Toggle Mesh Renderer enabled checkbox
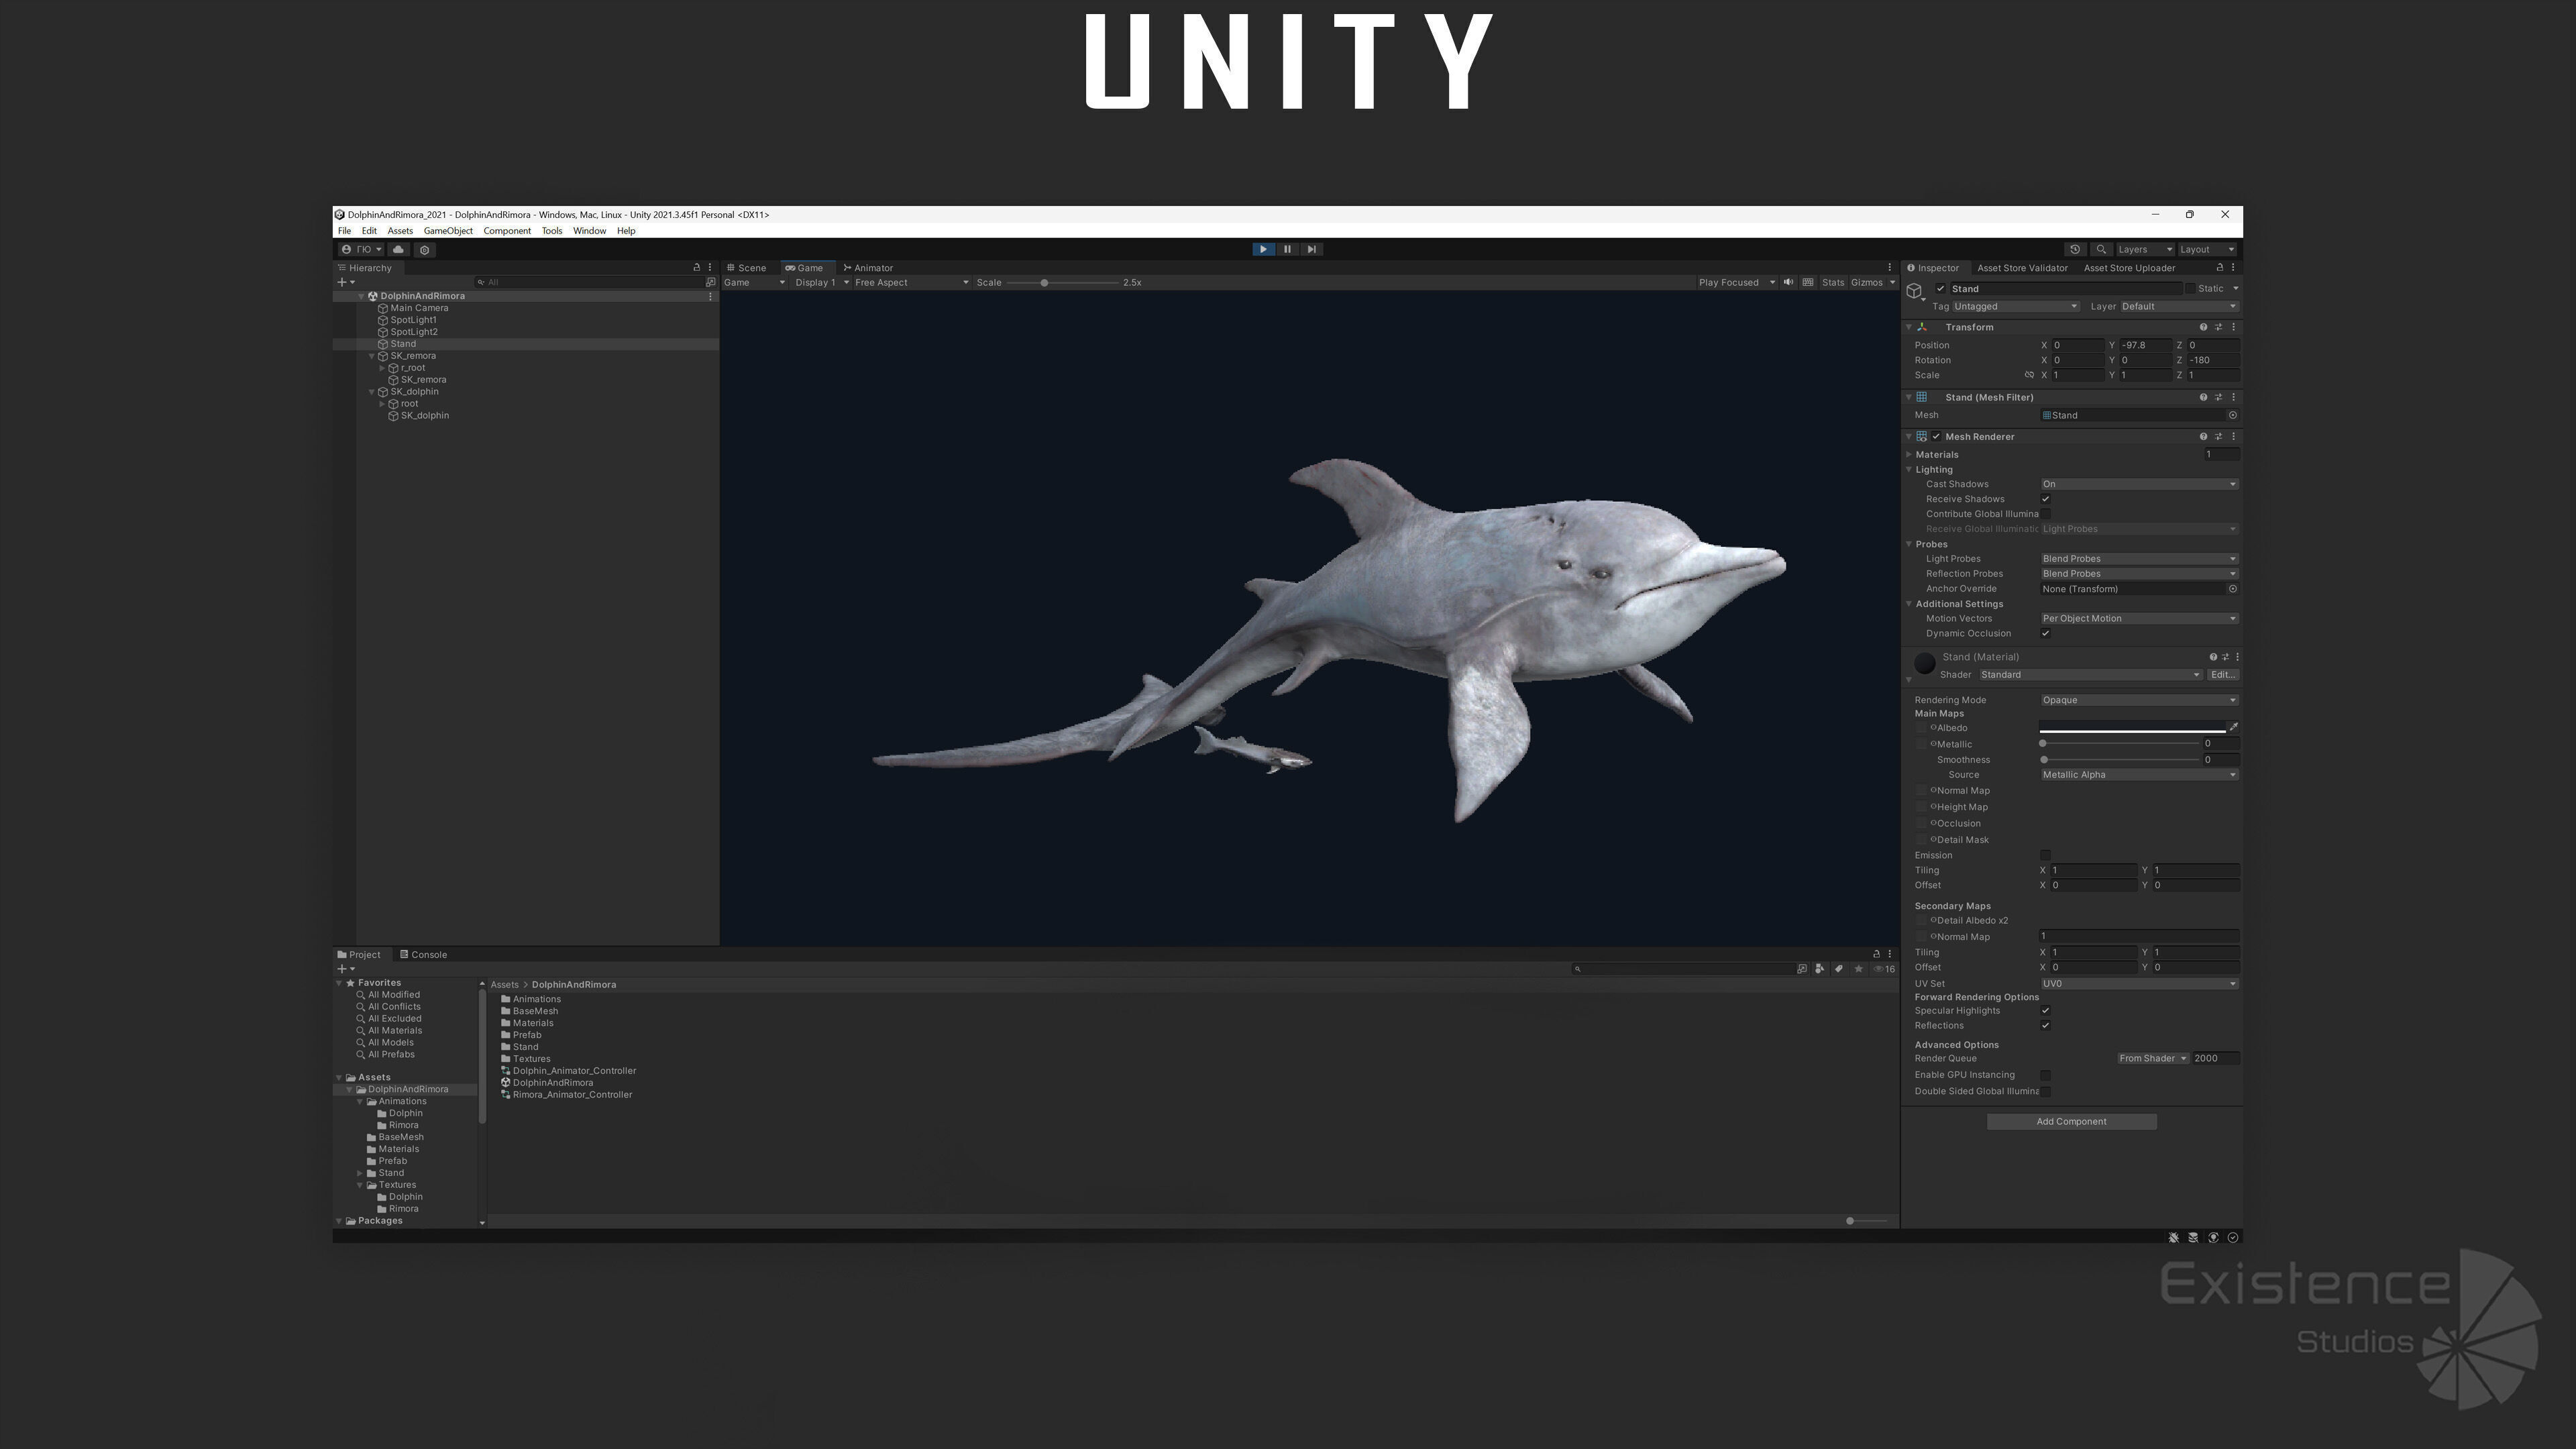This screenshot has height=1449, width=2576. [x=1936, y=437]
